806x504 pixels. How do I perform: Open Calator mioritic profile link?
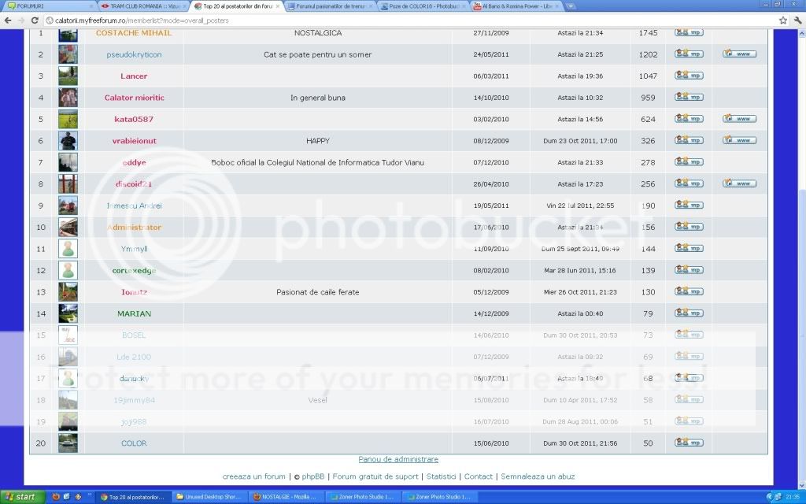[x=134, y=97]
